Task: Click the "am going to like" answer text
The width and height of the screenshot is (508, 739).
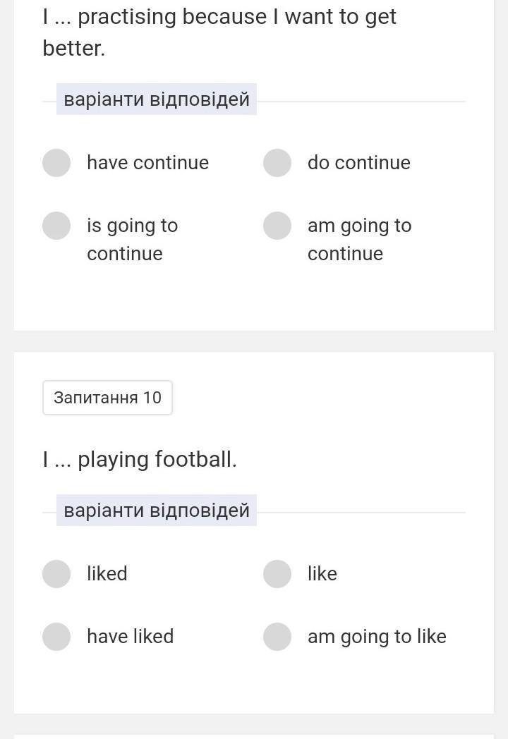Action: tap(377, 636)
